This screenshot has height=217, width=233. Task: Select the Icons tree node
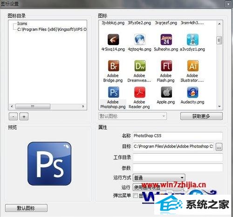[x=22, y=24]
